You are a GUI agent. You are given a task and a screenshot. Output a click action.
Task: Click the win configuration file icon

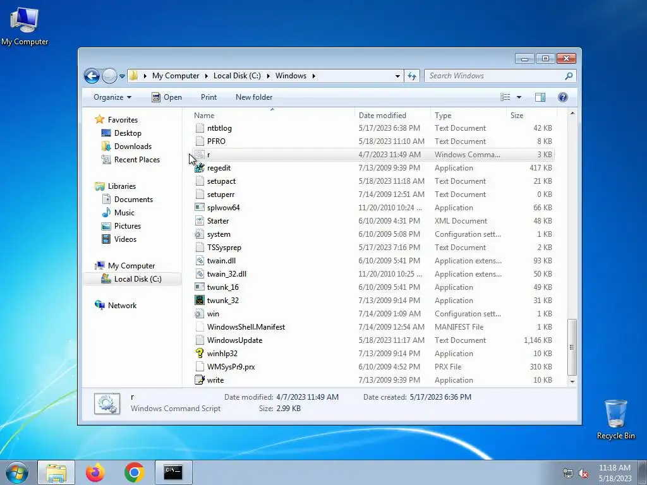point(200,314)
